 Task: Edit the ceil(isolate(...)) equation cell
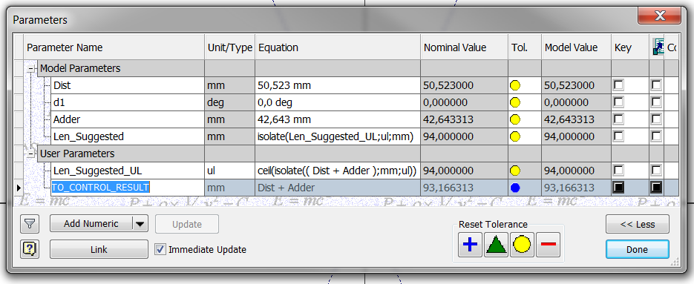338,171
